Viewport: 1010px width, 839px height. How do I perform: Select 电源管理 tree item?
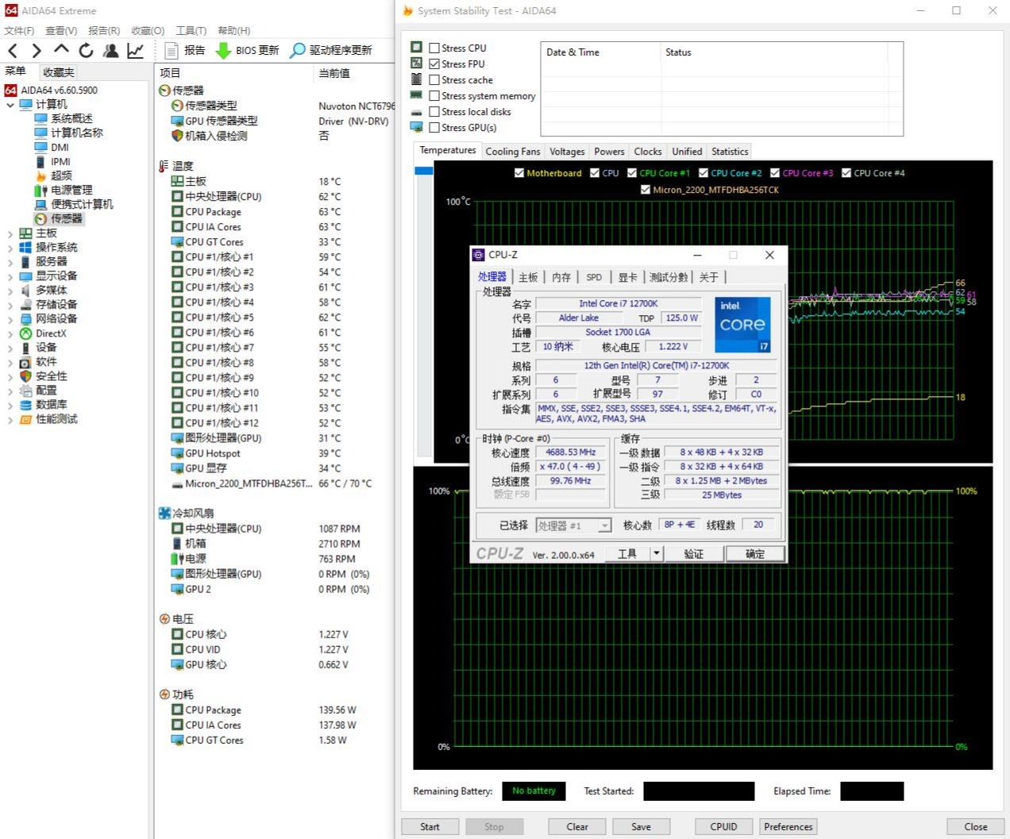pos(71,190)
